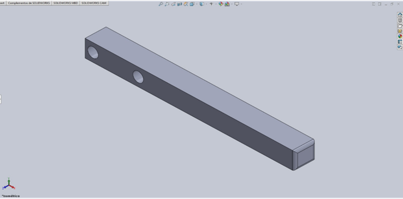Open SOLIDWORKS Resources home icon in task pane

pos(400,15)
